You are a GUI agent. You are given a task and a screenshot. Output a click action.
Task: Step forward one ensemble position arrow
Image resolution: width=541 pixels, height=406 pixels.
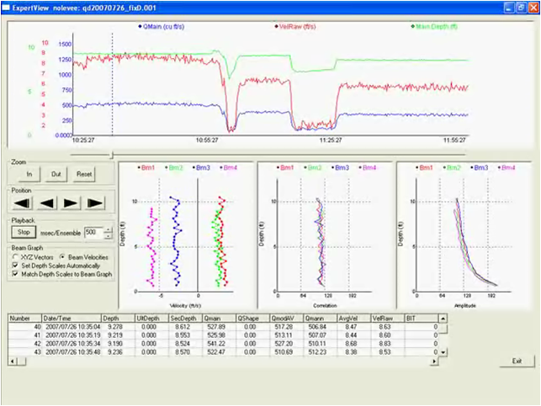pos(70,203)
